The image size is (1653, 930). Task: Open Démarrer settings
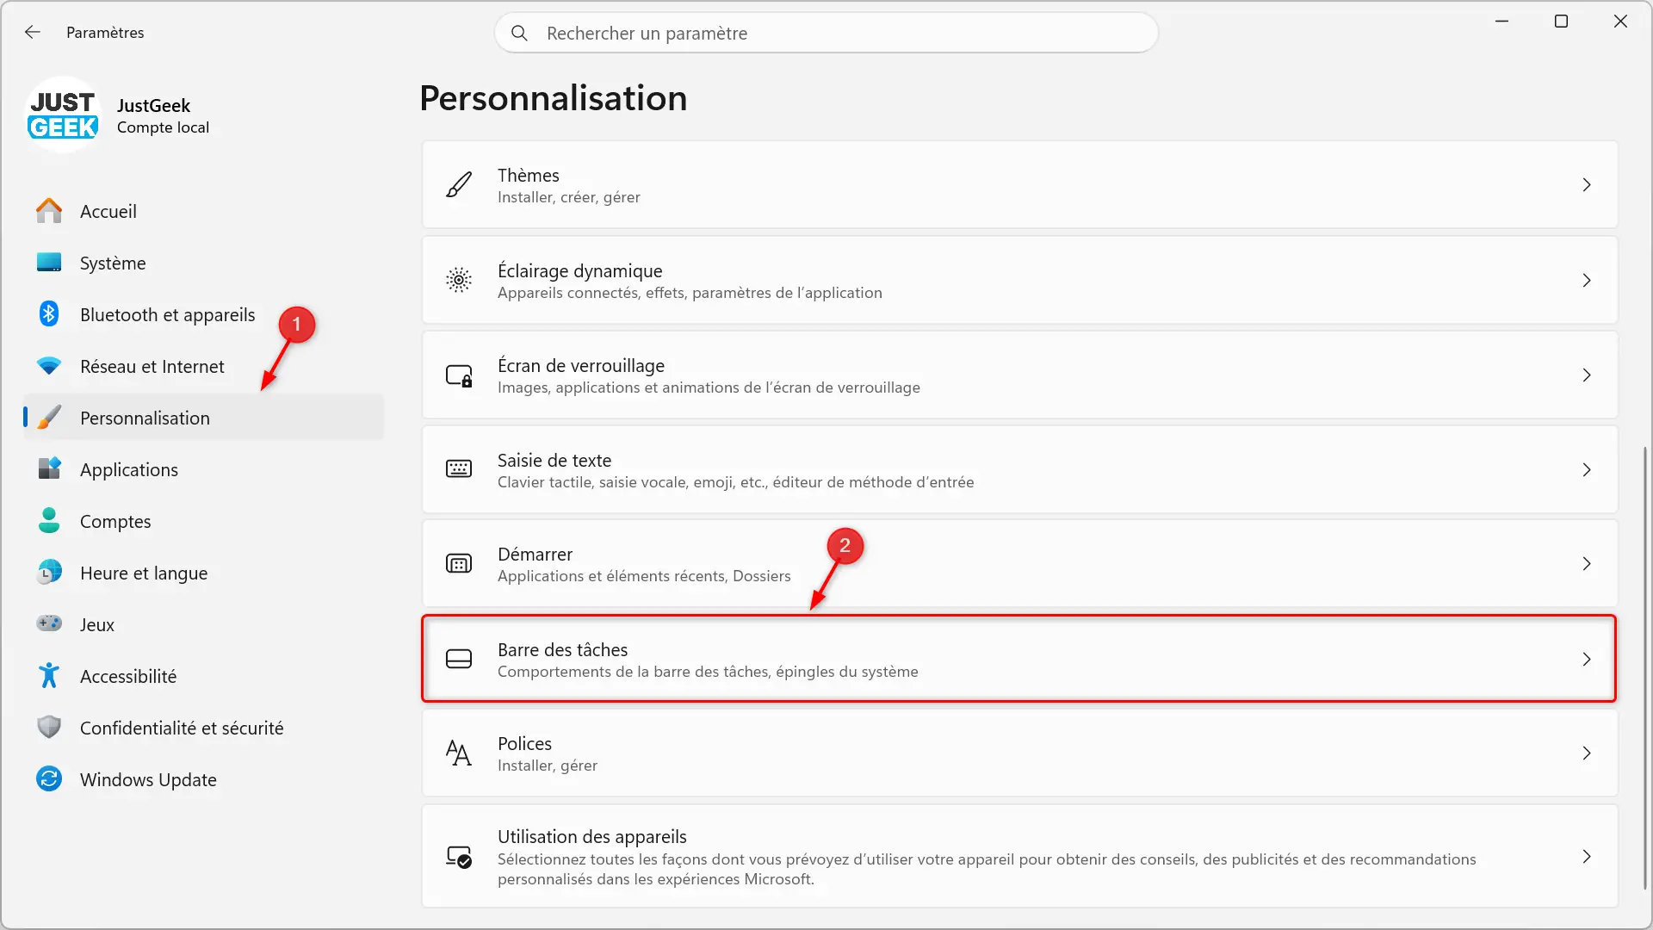pyautogui.click(x=1020, y=564)
